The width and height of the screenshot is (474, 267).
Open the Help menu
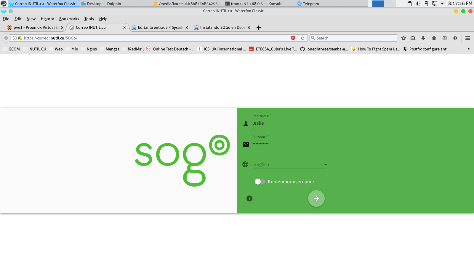pos(103,19)
